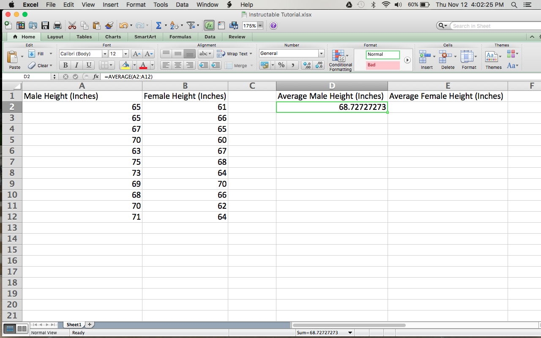Apply the percent number format
541x338 pixels.
(x=281, y=65)
